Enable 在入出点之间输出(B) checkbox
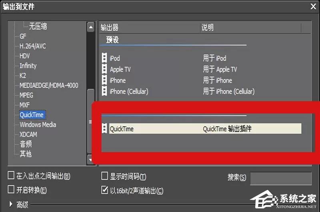The height and width of the screenshot is (212, 320). point(11,176)
